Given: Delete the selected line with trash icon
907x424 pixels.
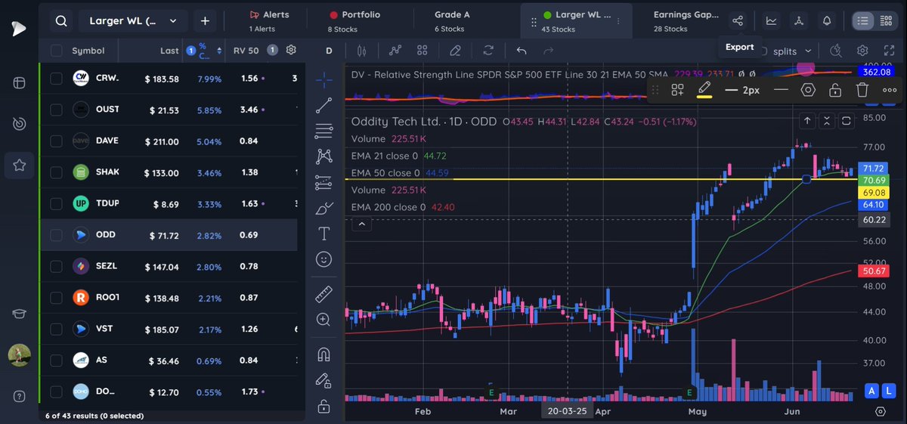Looking at the screenshot, I should coord(862,90).
